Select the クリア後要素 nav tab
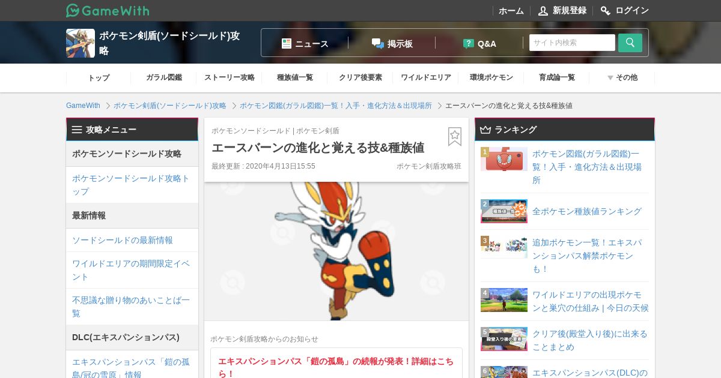 click(x=360, y=77)
